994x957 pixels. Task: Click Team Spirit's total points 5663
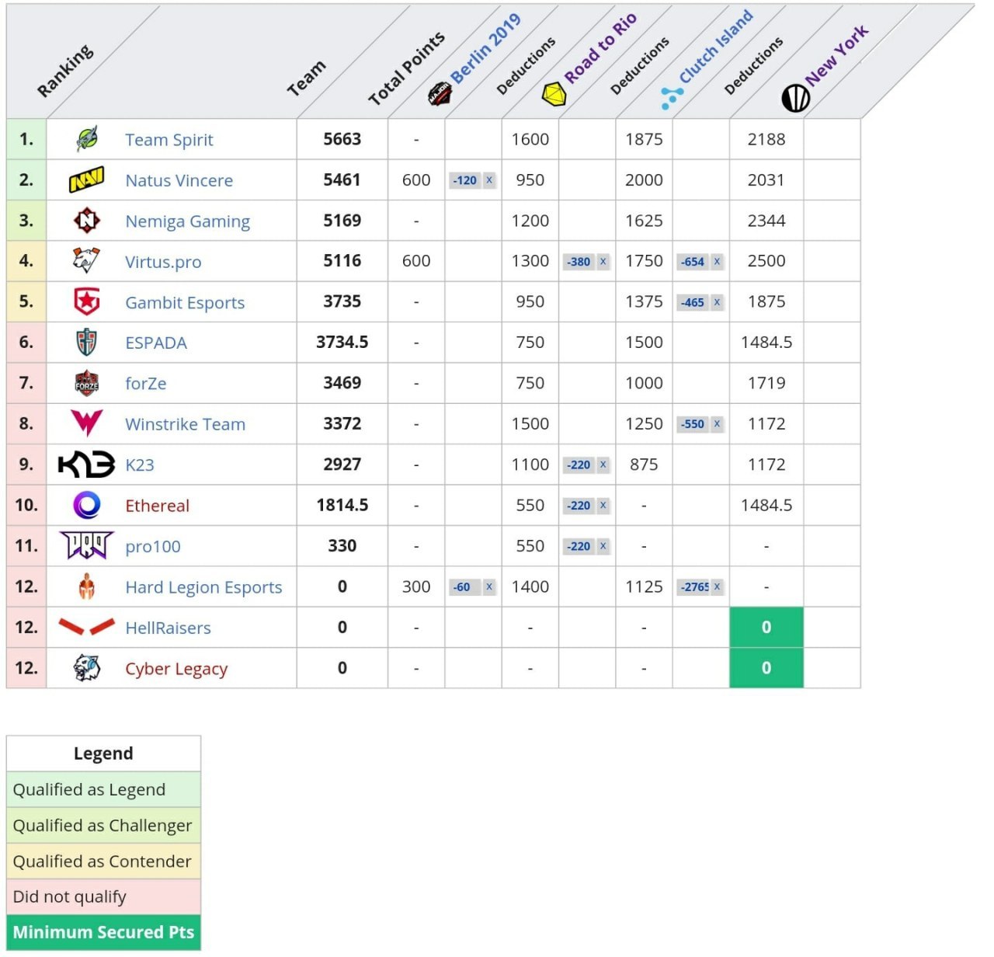(342, 139)
